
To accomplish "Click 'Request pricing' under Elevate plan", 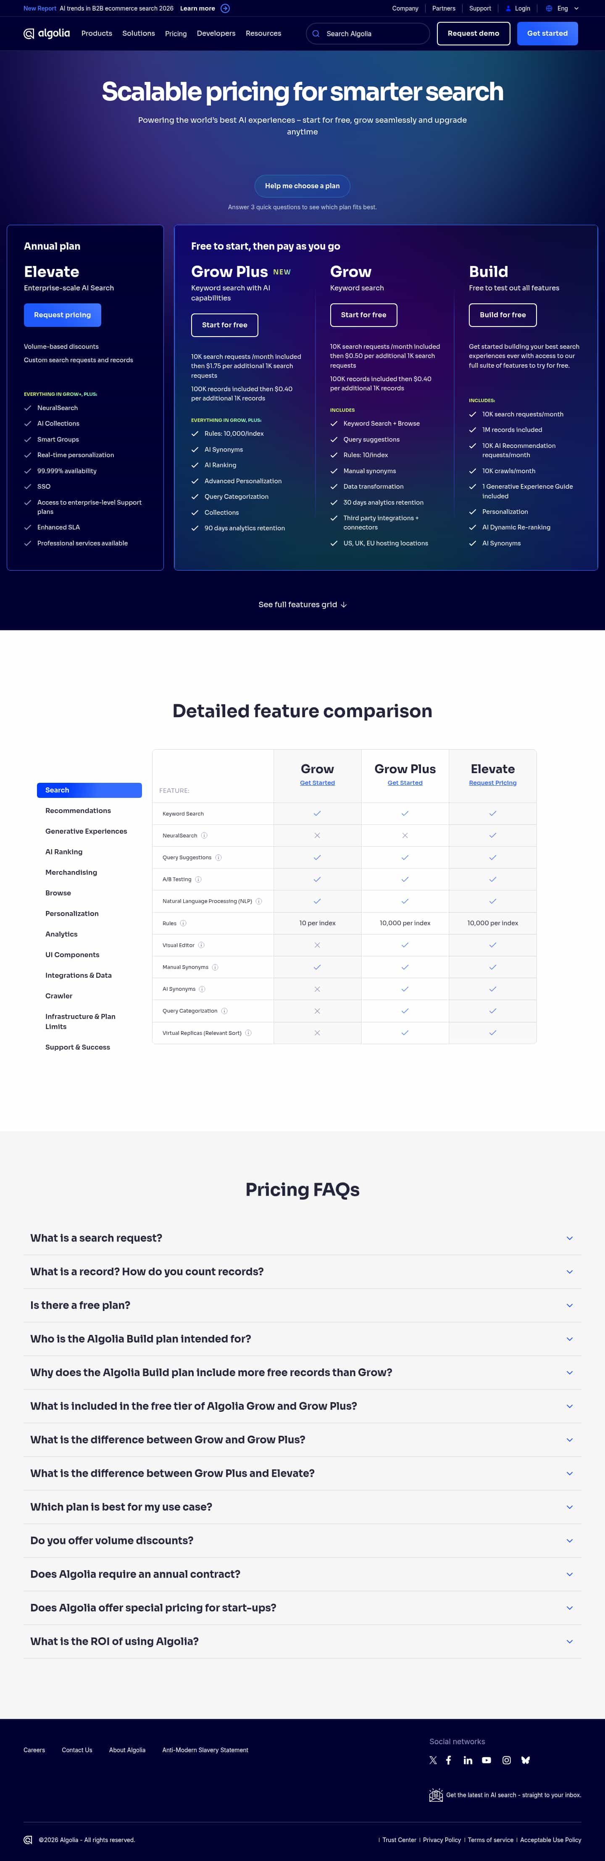I will 62,315.
